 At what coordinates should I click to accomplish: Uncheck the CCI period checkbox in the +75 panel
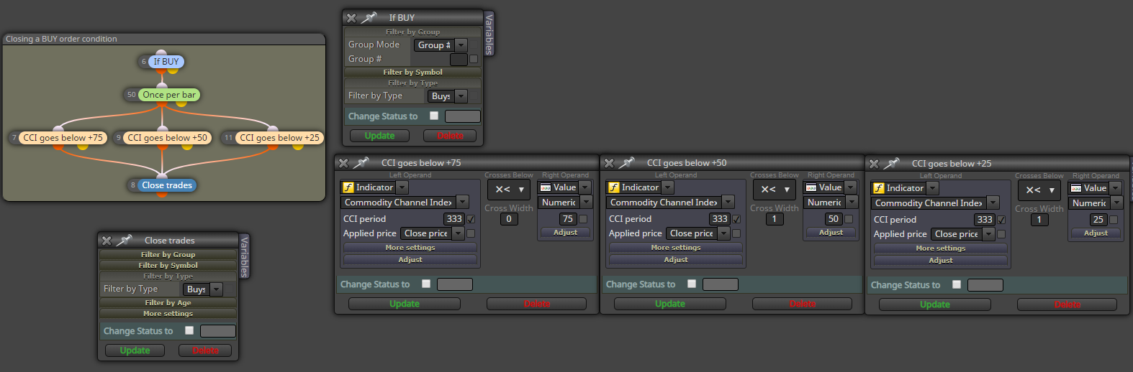tap(471, 219)
